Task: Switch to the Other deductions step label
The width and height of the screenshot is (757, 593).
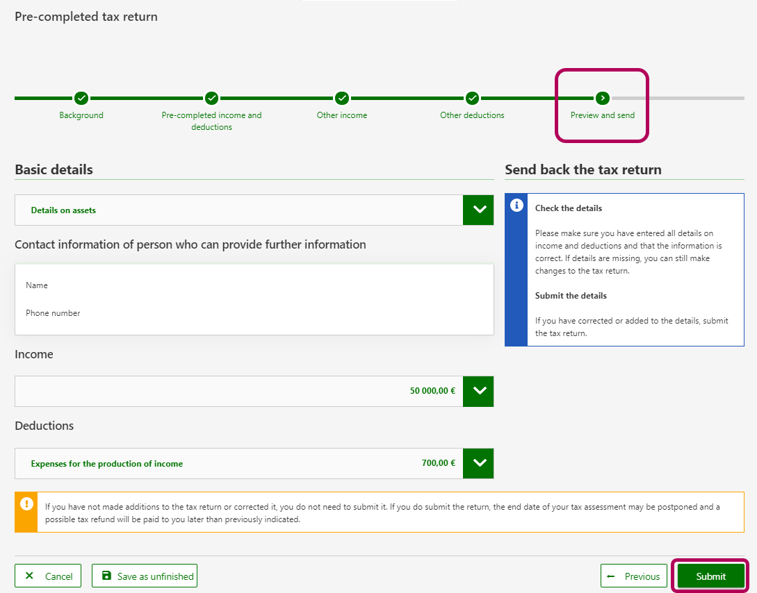Action: 472,115
